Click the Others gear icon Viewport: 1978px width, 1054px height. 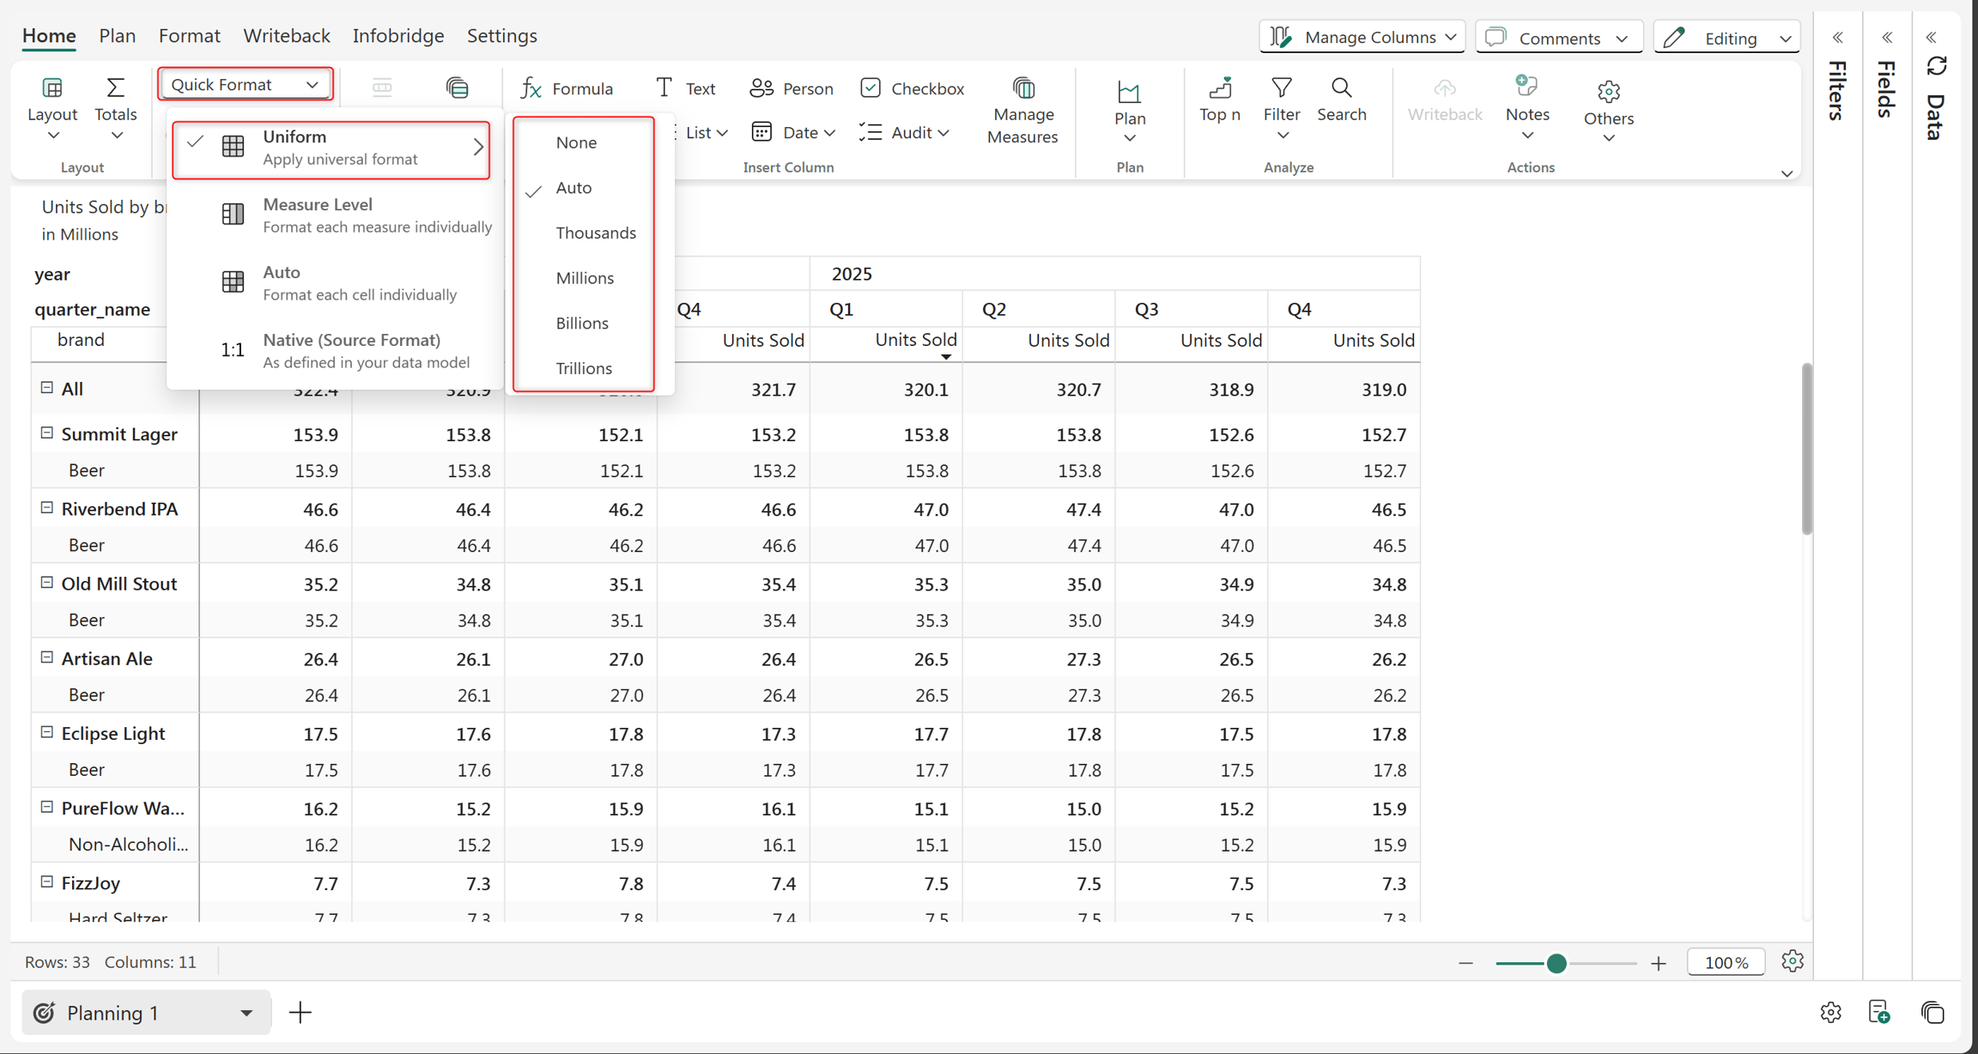point(1608,91)
